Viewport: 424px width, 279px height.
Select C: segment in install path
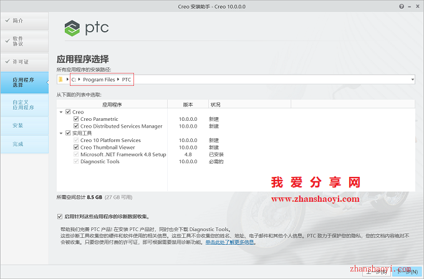[74, 80]
